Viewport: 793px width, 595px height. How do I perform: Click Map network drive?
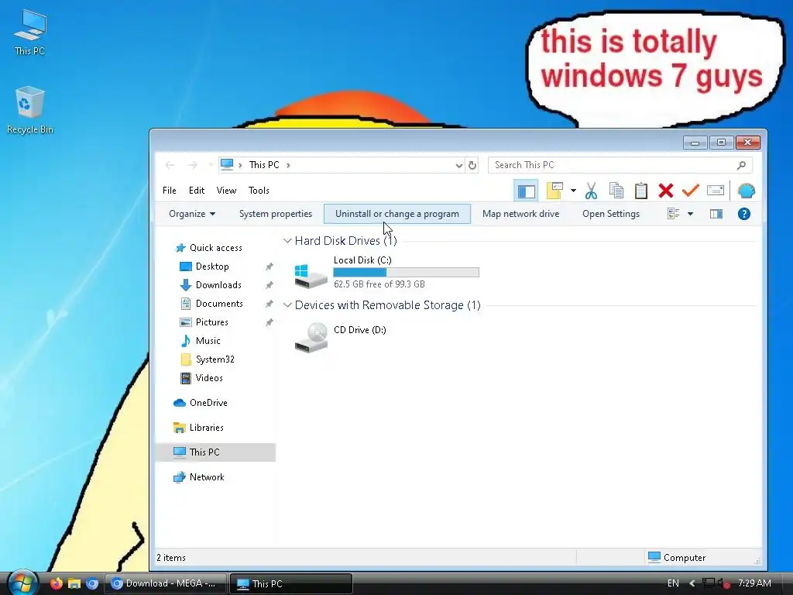(x=521, y=214)
